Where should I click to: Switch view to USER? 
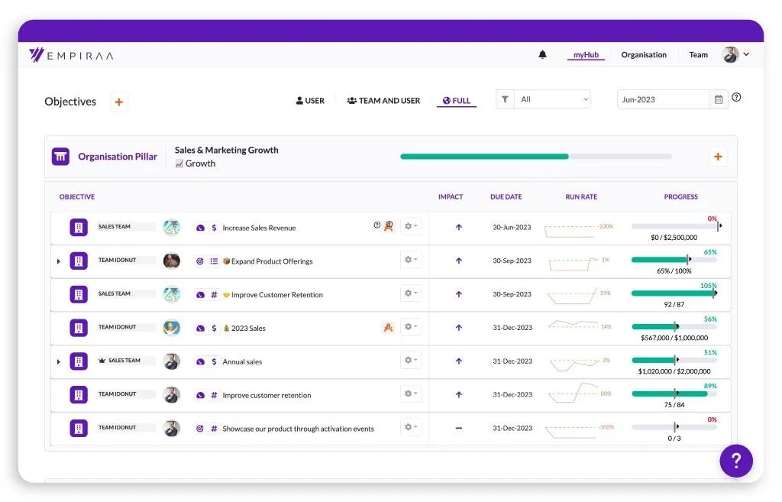pos(310,101)
